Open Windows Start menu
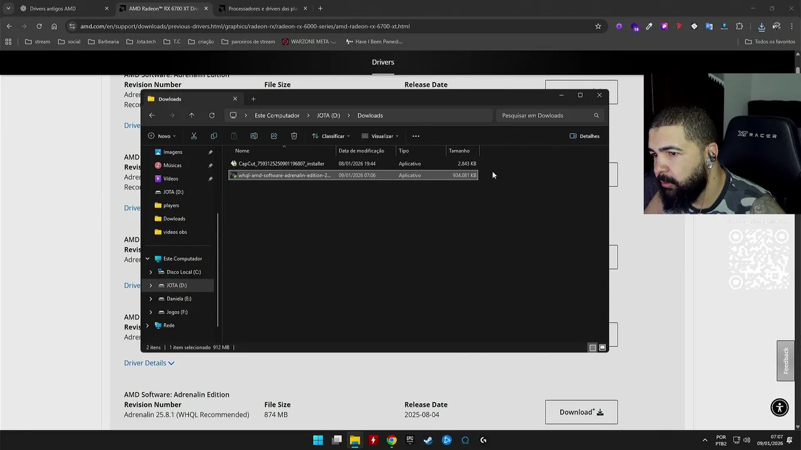The height and width of the screenshot is (450, 801). pyautogui.click(x=318, y=440)
